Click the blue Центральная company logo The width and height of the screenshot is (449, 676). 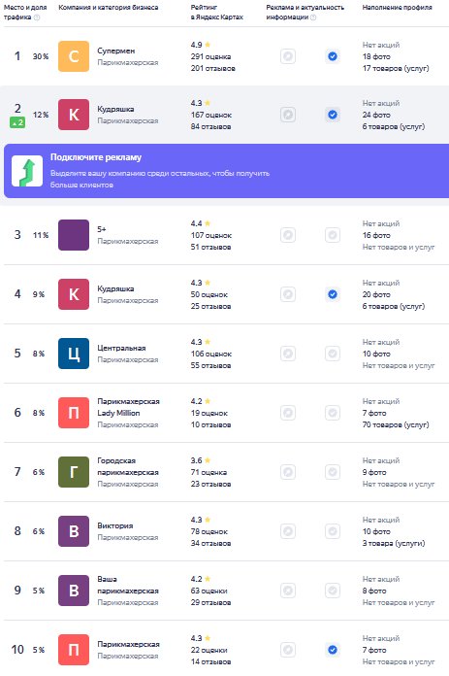tap(74, 354)
